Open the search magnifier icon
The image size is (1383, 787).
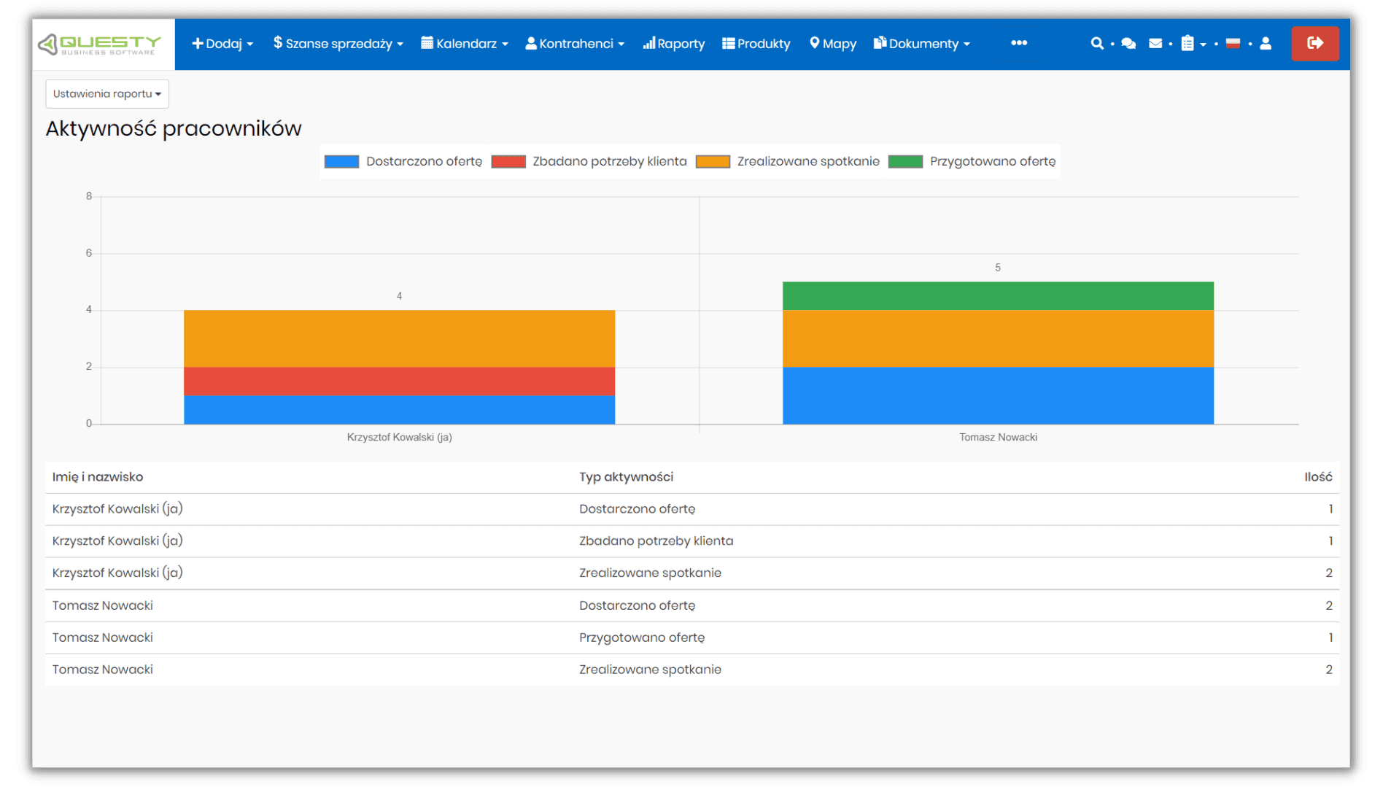click(x=1096, y=44)
